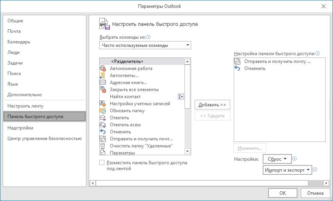Image resolution: width=333 pixels, height=201 pixels.
Task: Enable placing quick access toolbar under ribbon
Action: pyautogui.click(x=102, y=163)
